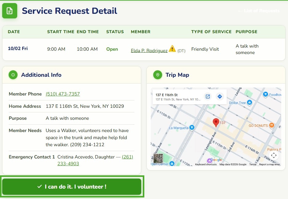Click the blue directions icon on the map card
Image resolution: width=288 pixels, height=199 pixels.
coord(220,96)
